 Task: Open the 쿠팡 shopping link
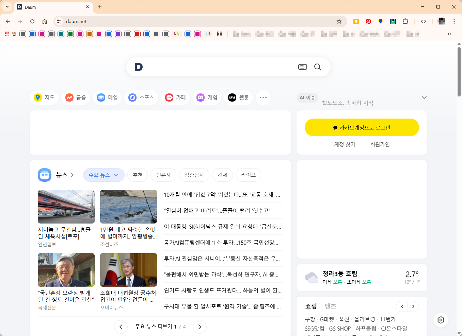click(x=310, y=319)
